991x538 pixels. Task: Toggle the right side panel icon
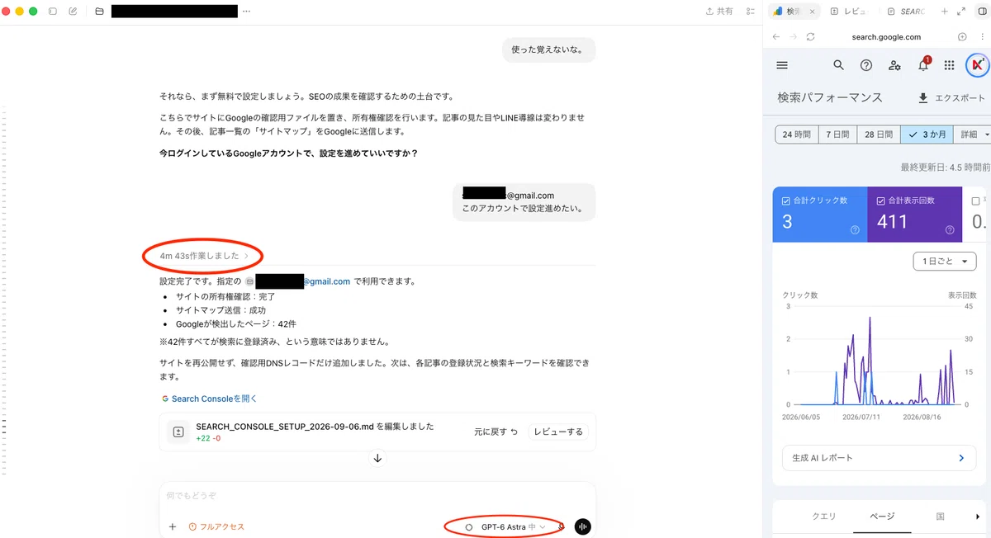981,12
